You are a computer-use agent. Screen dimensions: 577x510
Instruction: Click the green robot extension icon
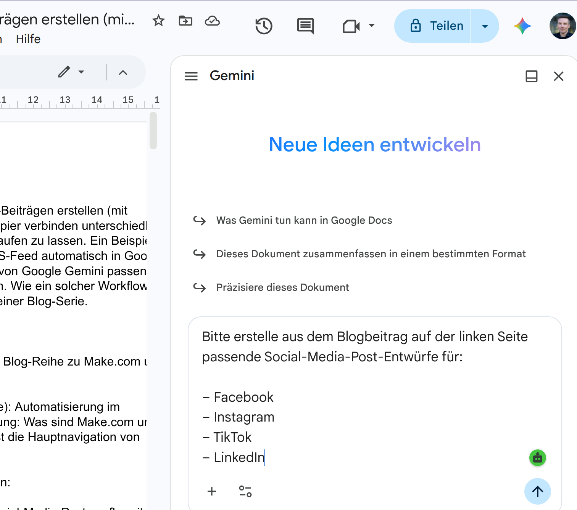tap(538, 458)
